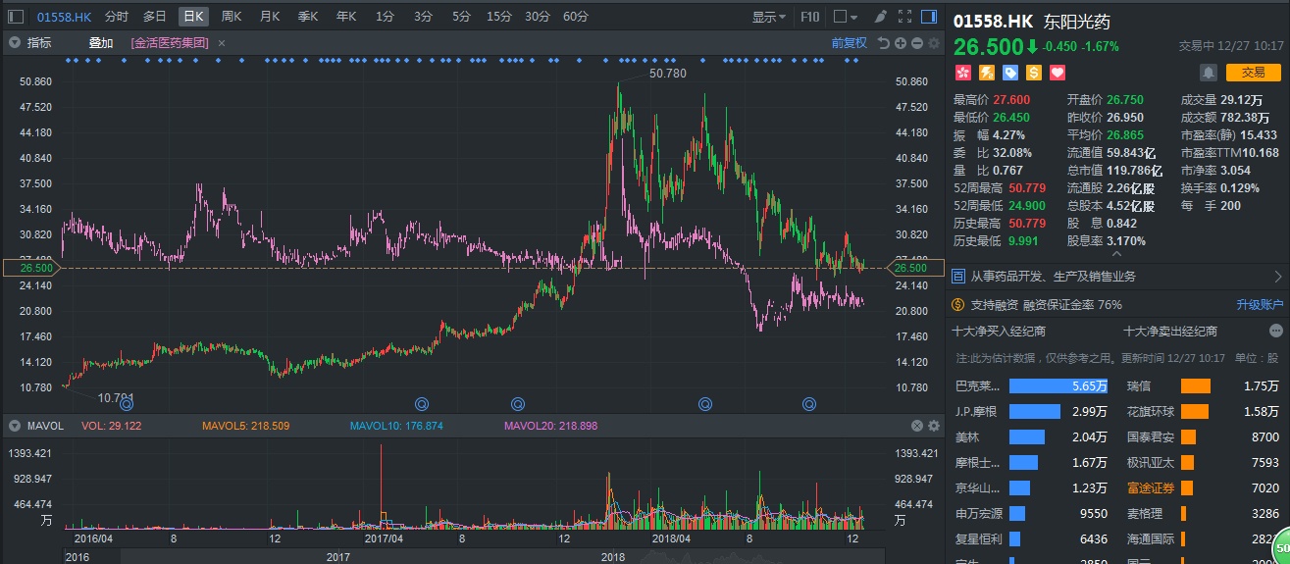Add stock to favorites heart icon
This screenshot has height=564, width=1290.
point(1058,73)
